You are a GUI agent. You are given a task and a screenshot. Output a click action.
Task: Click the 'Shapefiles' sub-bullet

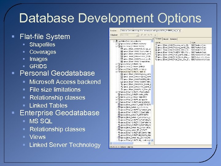pyautogui.click(x=42, y=45)
